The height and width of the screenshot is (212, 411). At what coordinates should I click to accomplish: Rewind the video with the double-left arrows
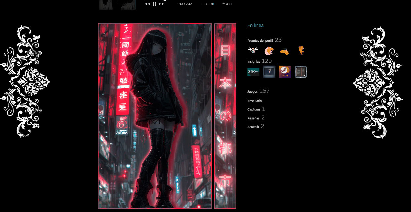coord(147,4)
